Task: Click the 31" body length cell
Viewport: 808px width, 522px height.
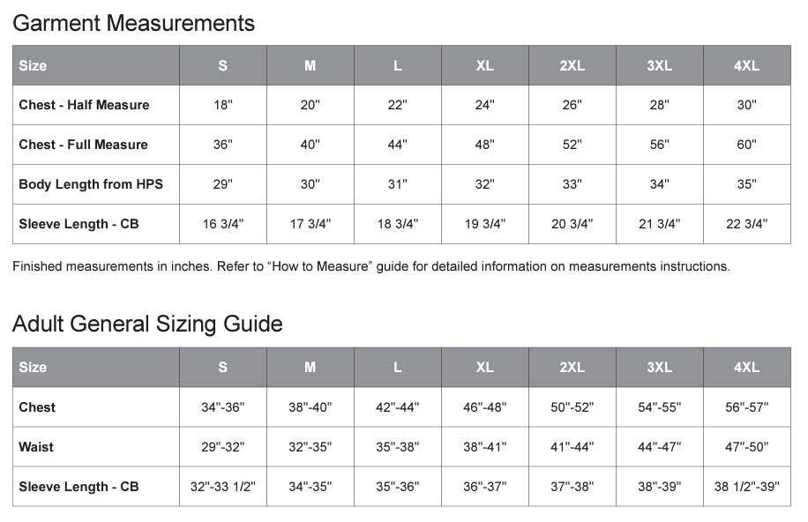Action: click(397, 184)
